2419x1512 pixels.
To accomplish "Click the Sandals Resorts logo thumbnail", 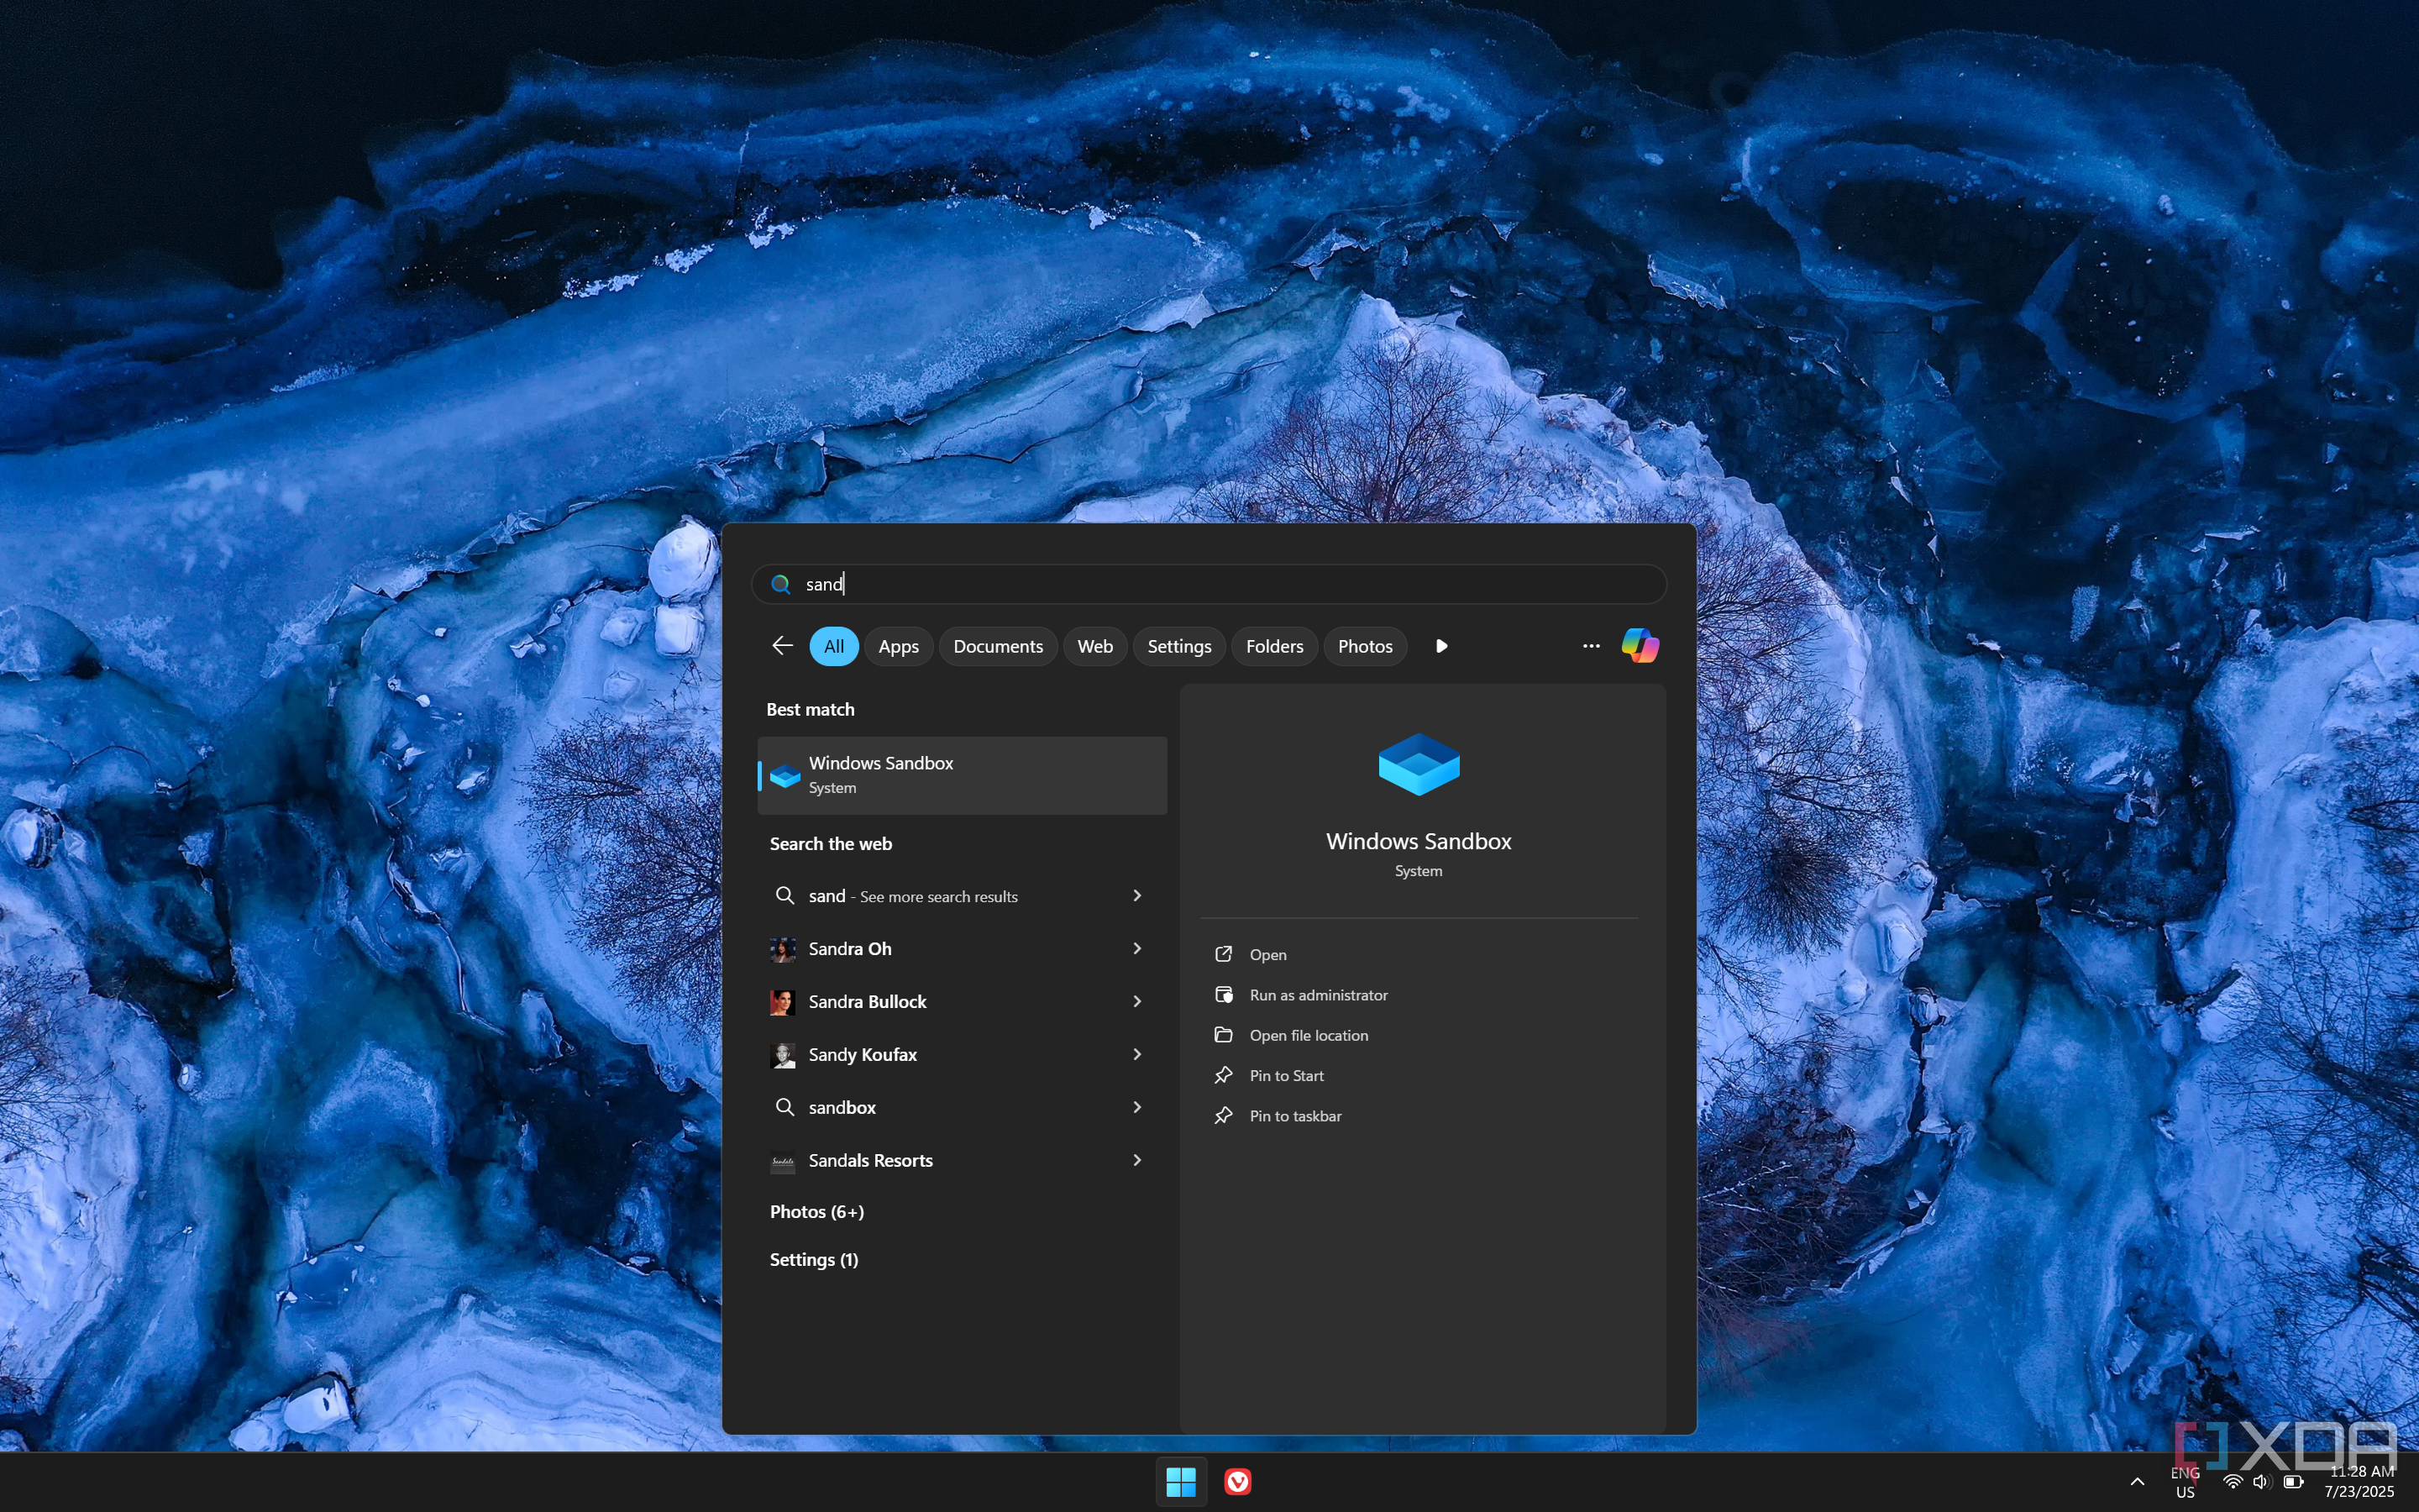I will [x=783, y=1161].
